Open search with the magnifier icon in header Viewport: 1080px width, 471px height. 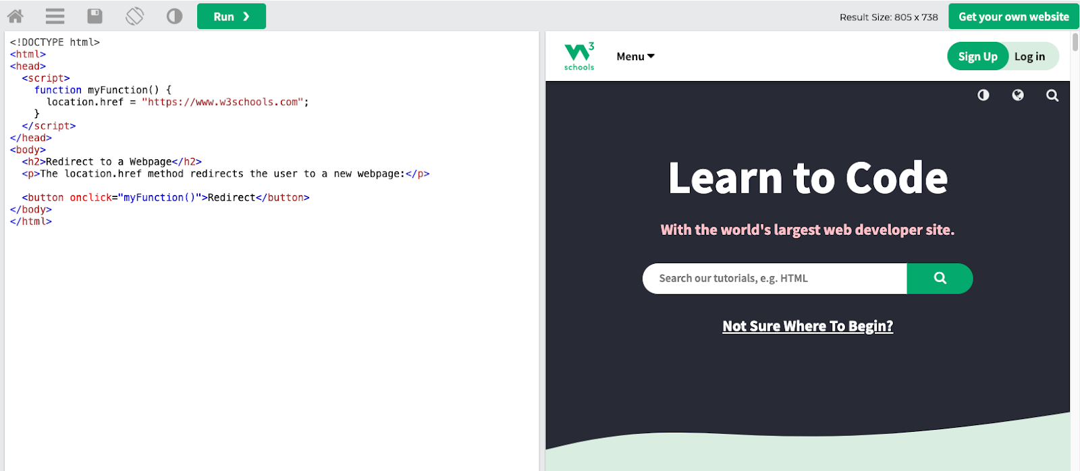[x=1052, y=95]
